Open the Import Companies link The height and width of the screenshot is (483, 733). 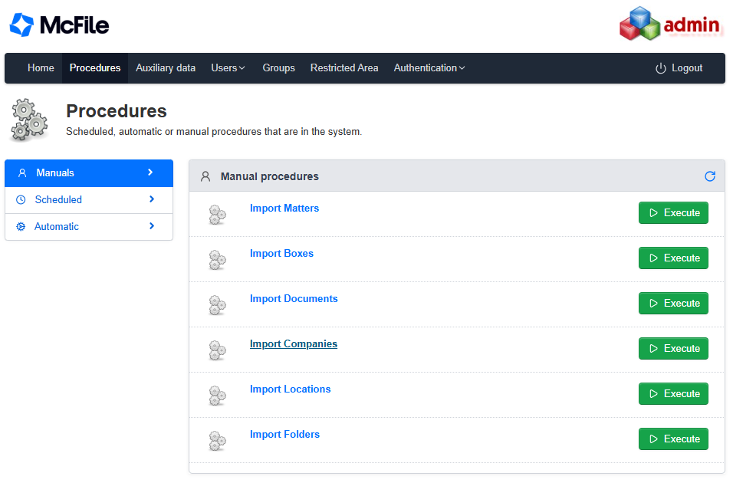(x=294, y=344)
